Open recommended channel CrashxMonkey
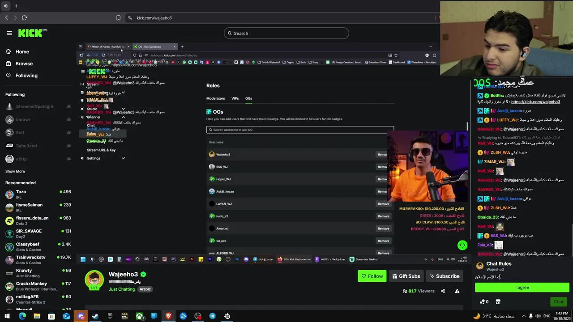The height and width of the screenshot is (322, 573). [x=38, y=286]
